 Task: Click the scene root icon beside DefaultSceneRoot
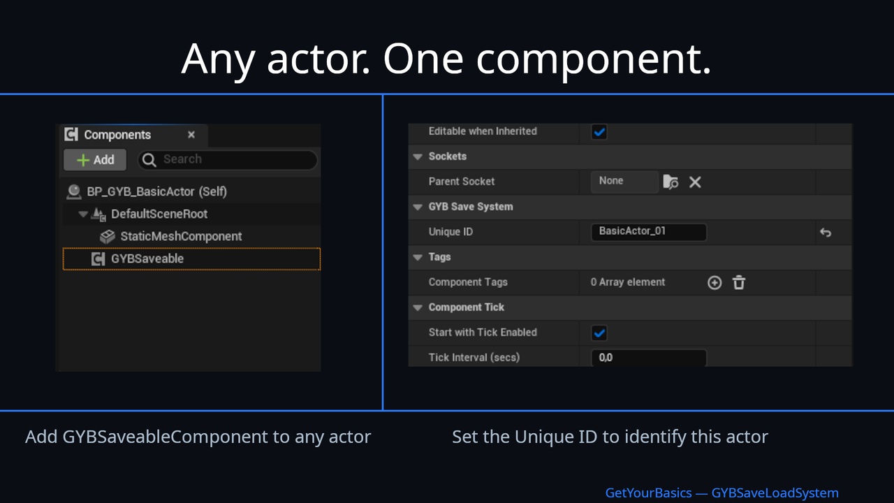click(x=99, y=214)
